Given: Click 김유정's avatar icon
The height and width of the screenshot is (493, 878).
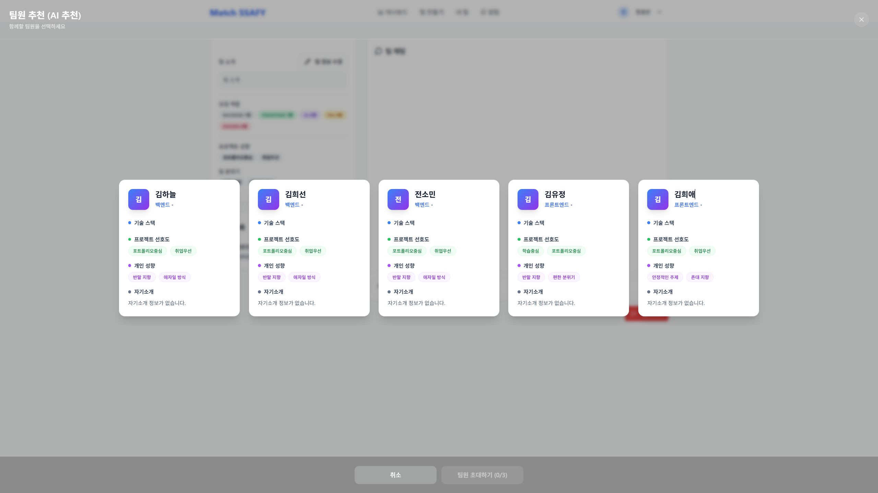Looking at the screenshot, I should (x=528, y=199).
